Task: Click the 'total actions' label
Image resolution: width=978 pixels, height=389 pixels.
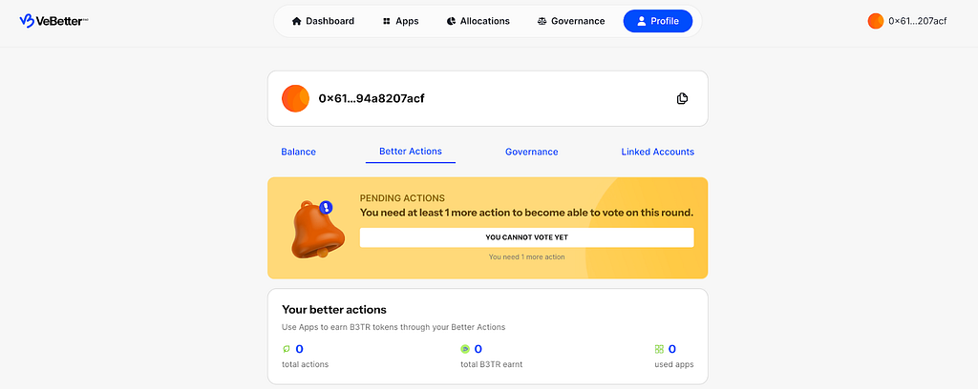Action: [305, 364]
